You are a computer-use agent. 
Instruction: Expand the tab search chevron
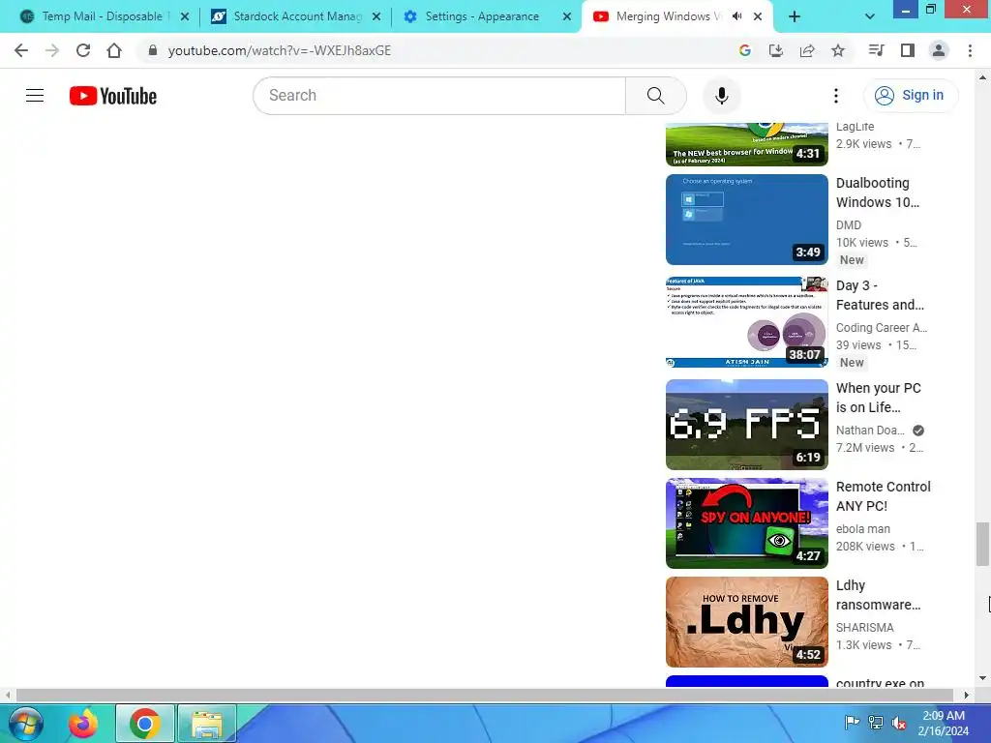click(x=870, y=17)
